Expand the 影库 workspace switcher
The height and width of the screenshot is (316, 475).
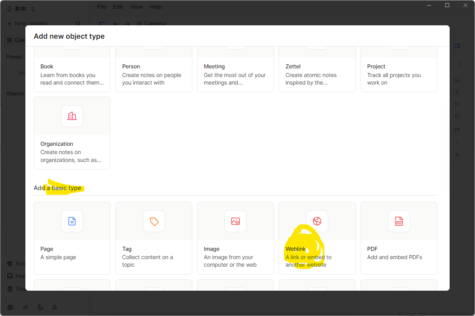pos(21,9)
